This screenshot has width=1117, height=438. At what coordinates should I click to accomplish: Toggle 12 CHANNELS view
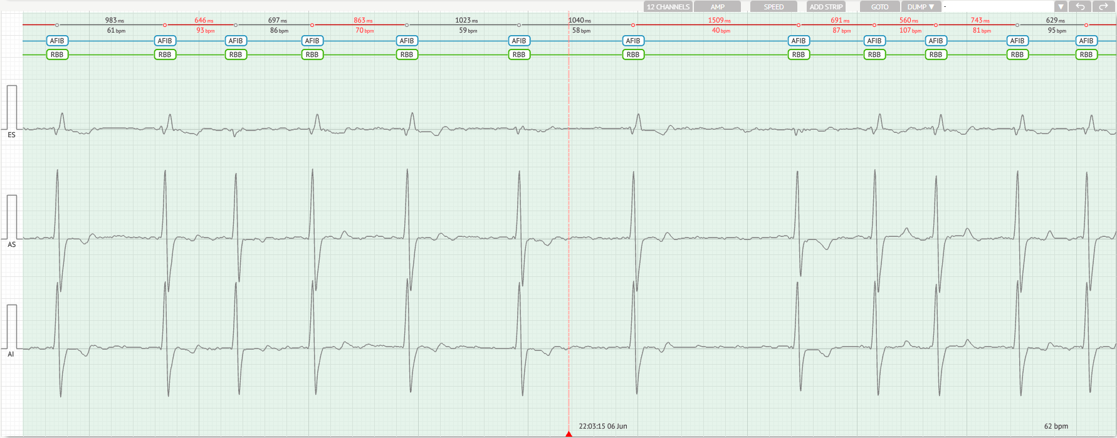click(668, 7)
